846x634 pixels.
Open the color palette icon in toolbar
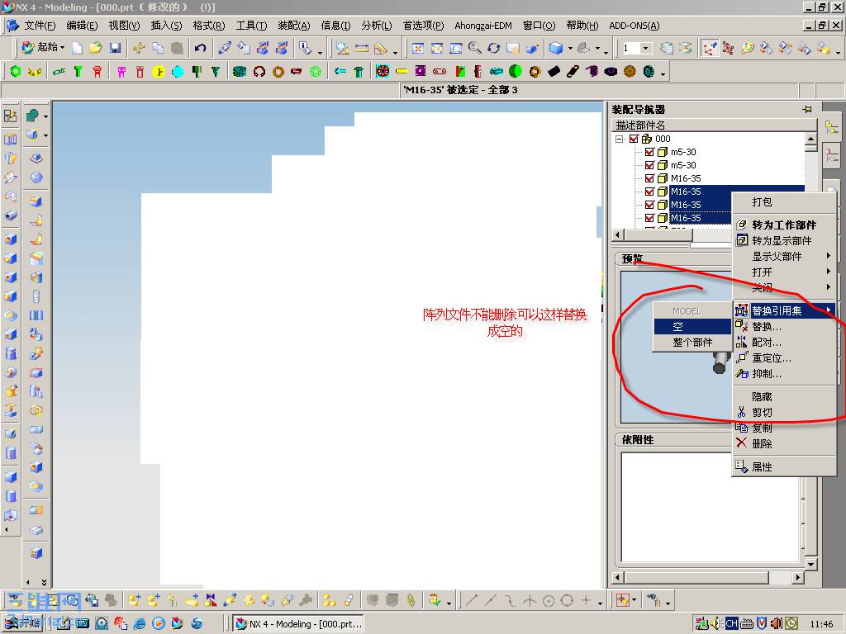coord(747,48)
